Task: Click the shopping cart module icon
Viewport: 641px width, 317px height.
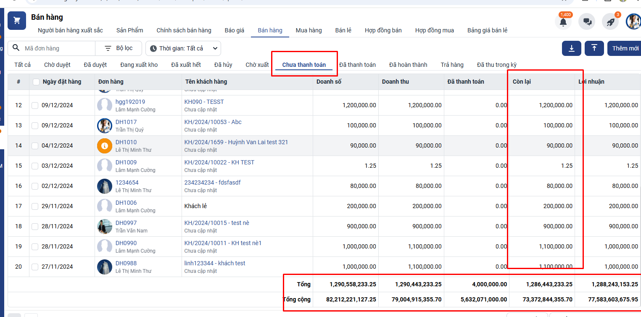Action: (x=17, y=21)
